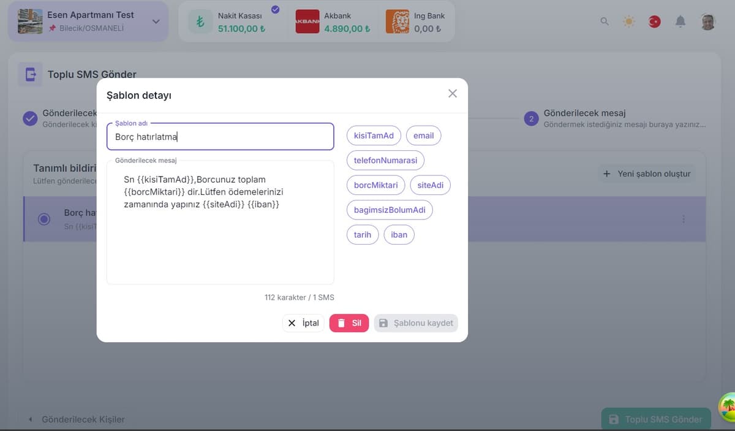Open the Turkish flag language selector
The image size is (735, 431).
(x=655, y=21)
